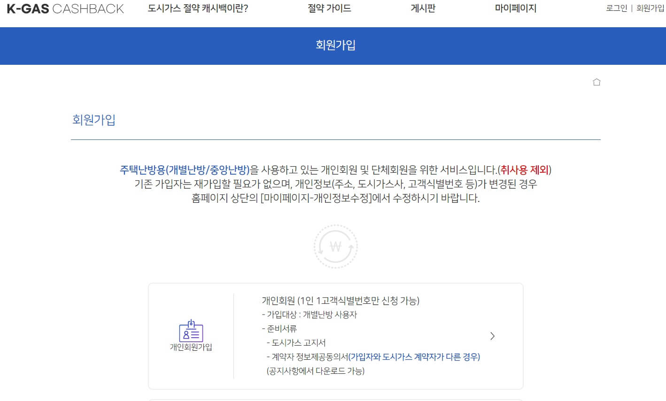Viewport: 666px width, 401px height.
Task: Select the house-shaped breadcrumb icon
Action: point(596,82)
